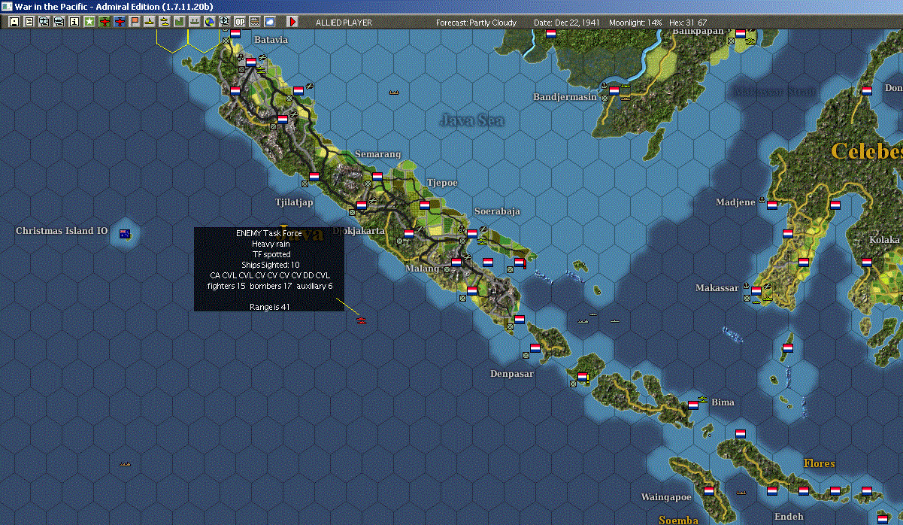
Task: Click the Kolaka city label
Action: click(x=884, y=240)
